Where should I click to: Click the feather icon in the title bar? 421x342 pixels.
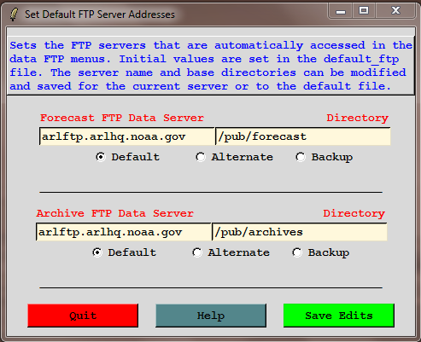tap(14, 14)
